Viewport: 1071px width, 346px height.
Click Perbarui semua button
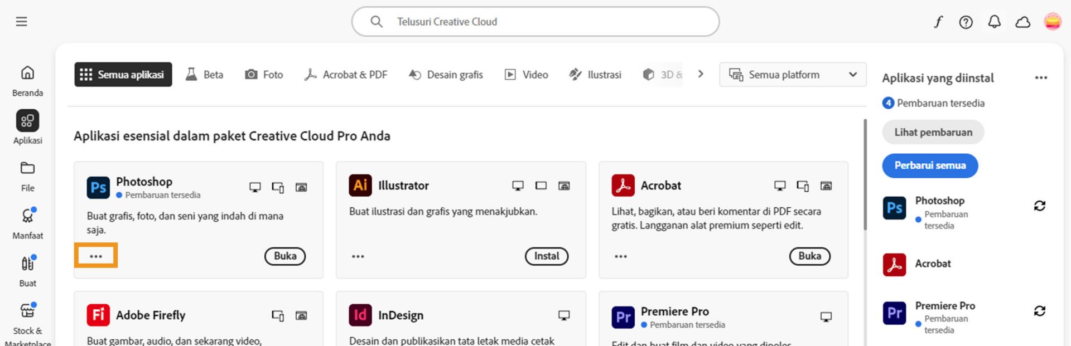[x=930, y=165]
